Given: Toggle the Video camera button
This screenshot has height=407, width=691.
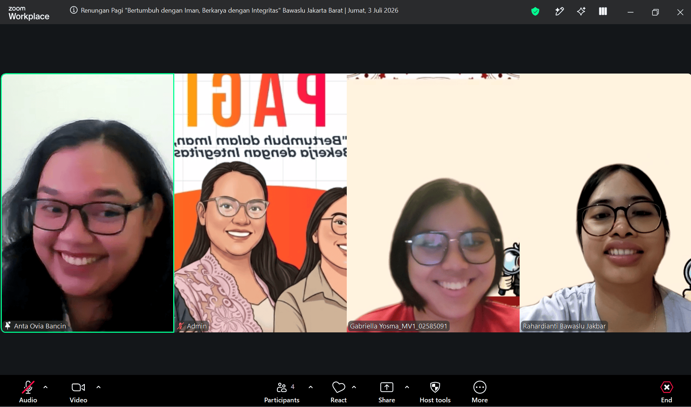Looking at the screenshot, I should coord(78,392).
